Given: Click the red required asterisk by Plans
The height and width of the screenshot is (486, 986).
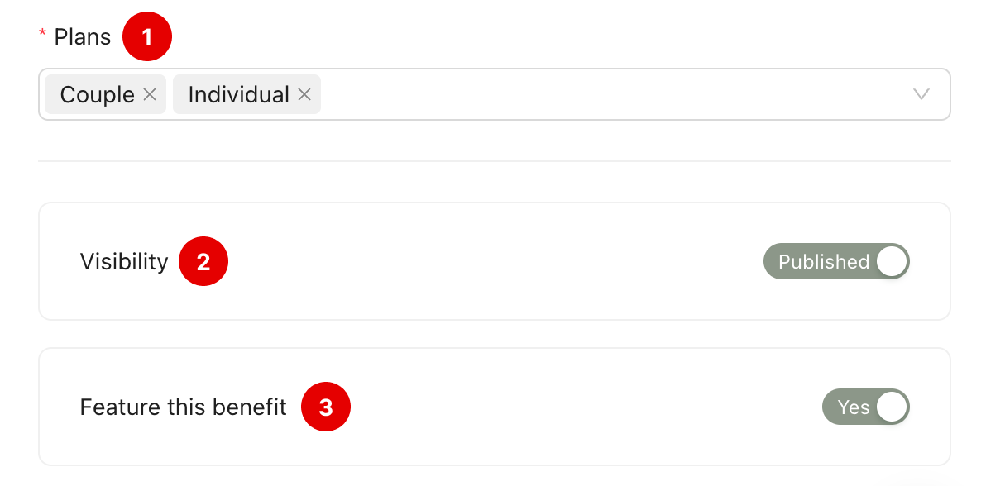Looking at the screenshot, I should [x=43, y=34].
